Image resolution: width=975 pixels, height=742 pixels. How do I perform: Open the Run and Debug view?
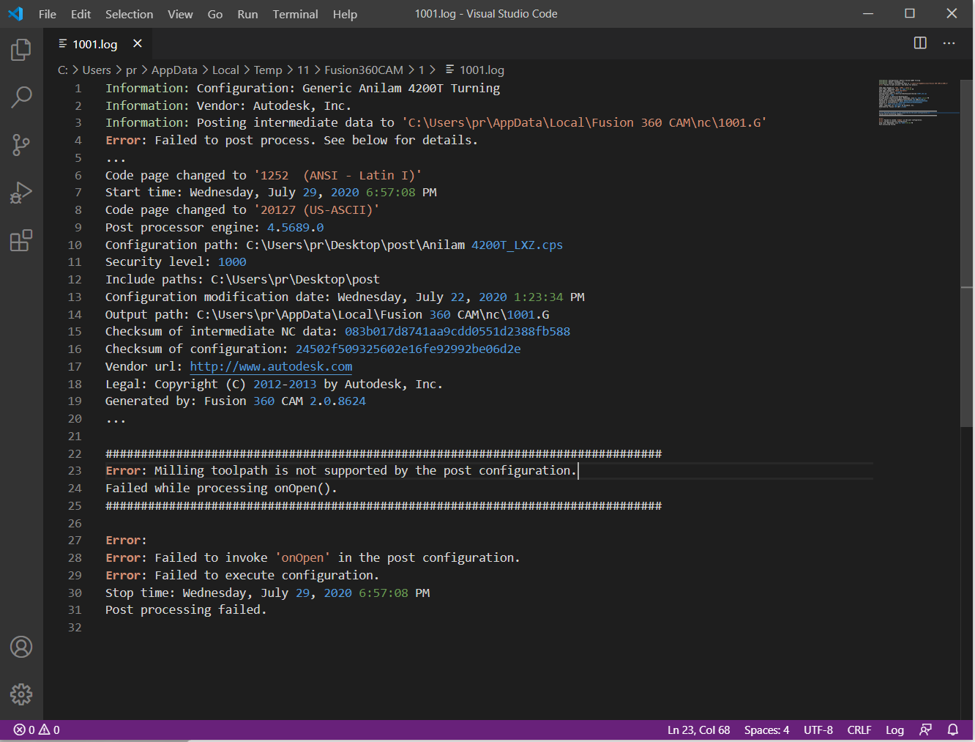(x=21, y=193)
